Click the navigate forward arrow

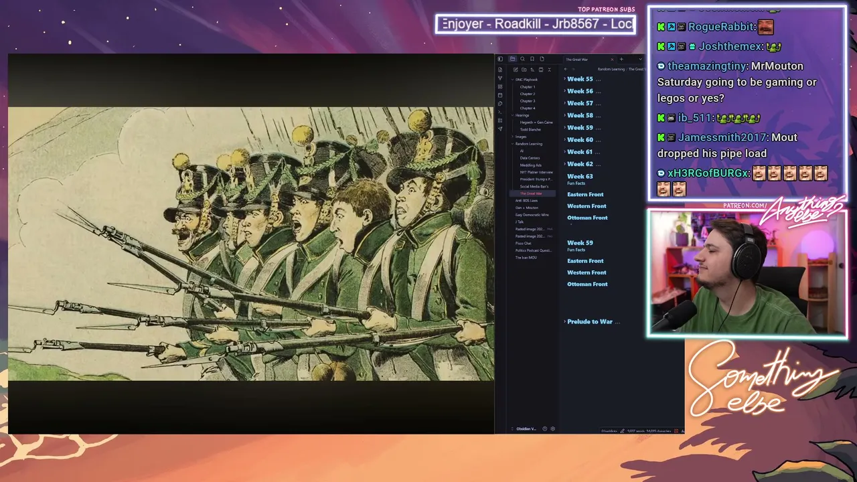(x=574, y=69)
